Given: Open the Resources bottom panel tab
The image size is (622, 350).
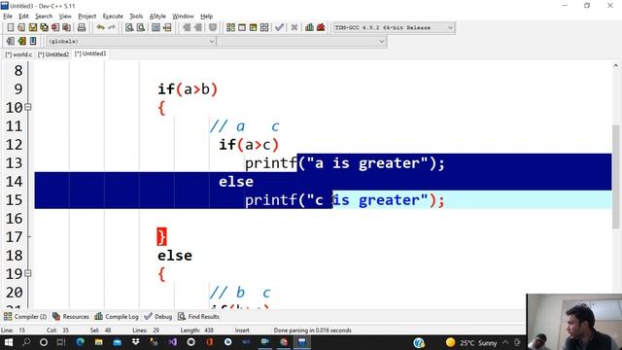Looking at the screenshot, I should 71,316.
